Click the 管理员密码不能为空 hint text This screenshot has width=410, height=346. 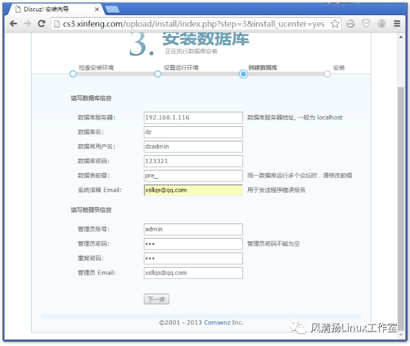[x=273, y=244]
